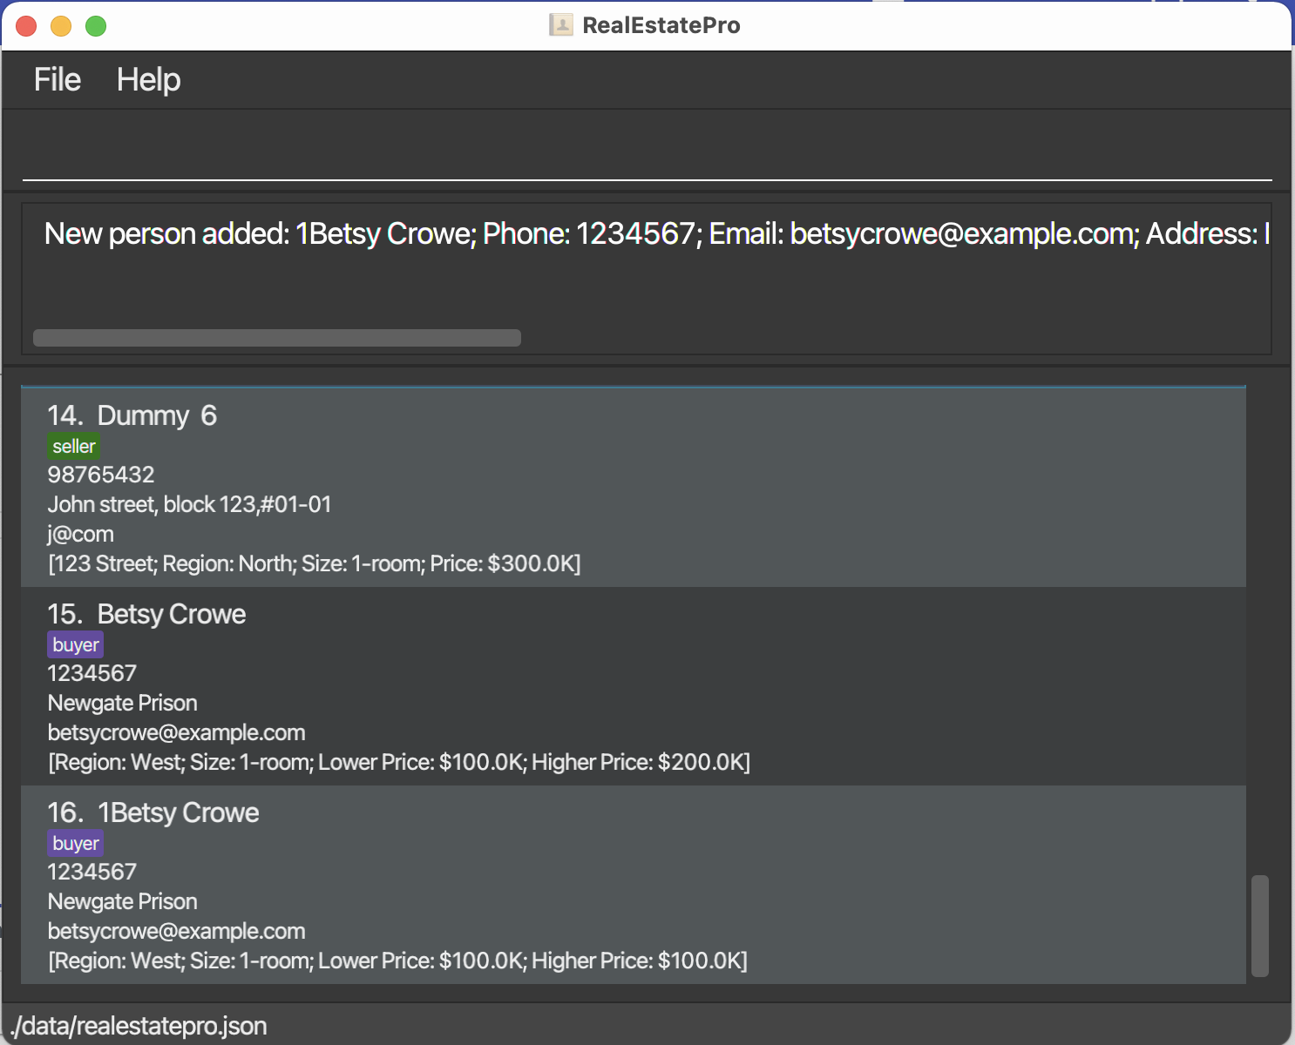Viewport: 1295px width, 1045px height.
Task: Click address John street, block 123,#01-01
Action: 189,504
